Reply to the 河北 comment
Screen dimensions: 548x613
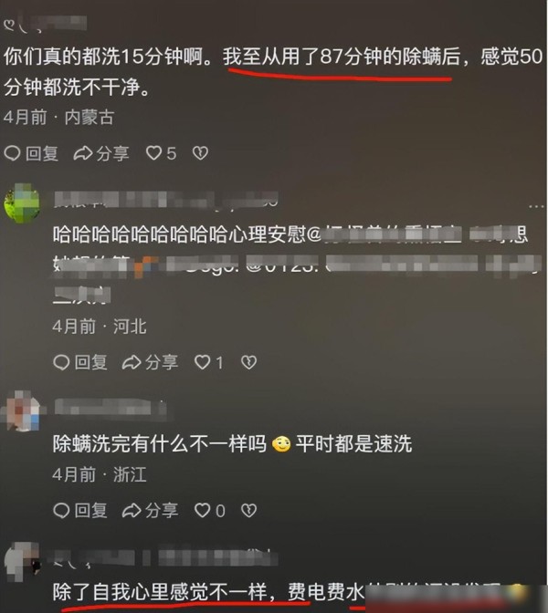79,362
